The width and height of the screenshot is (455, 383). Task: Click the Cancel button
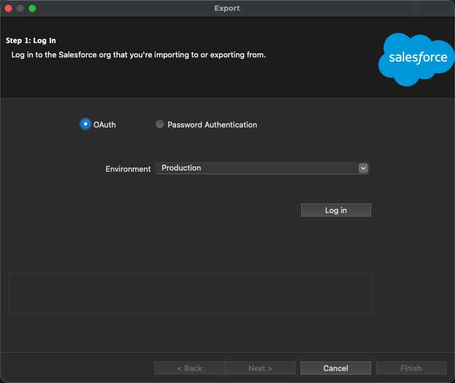click(x=336, y=368)
